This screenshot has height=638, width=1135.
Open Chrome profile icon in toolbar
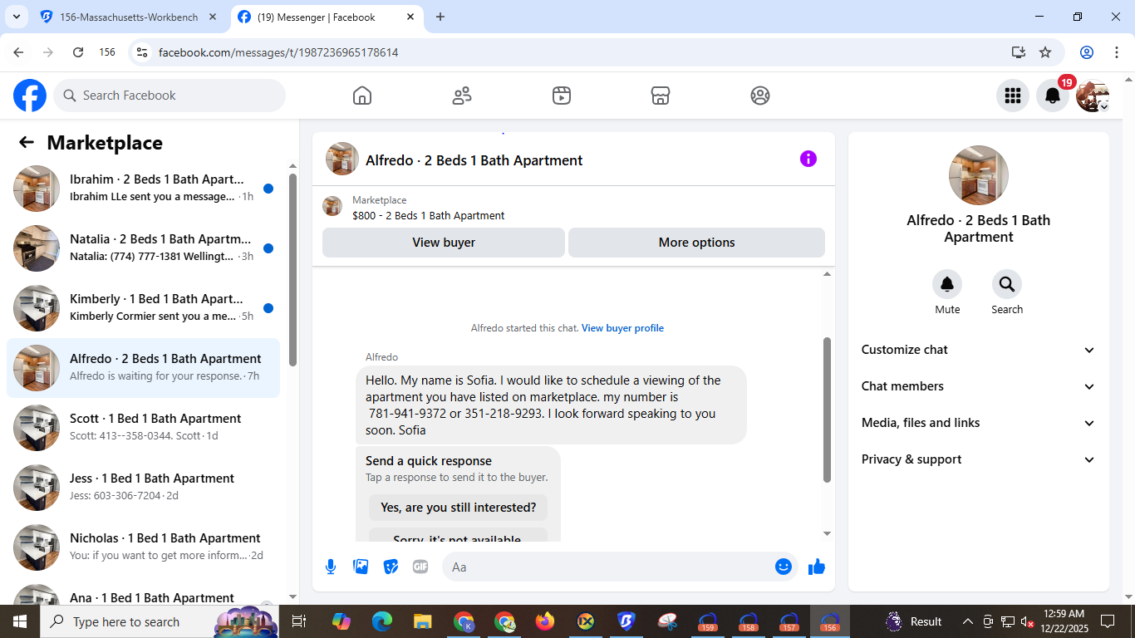1087,52
